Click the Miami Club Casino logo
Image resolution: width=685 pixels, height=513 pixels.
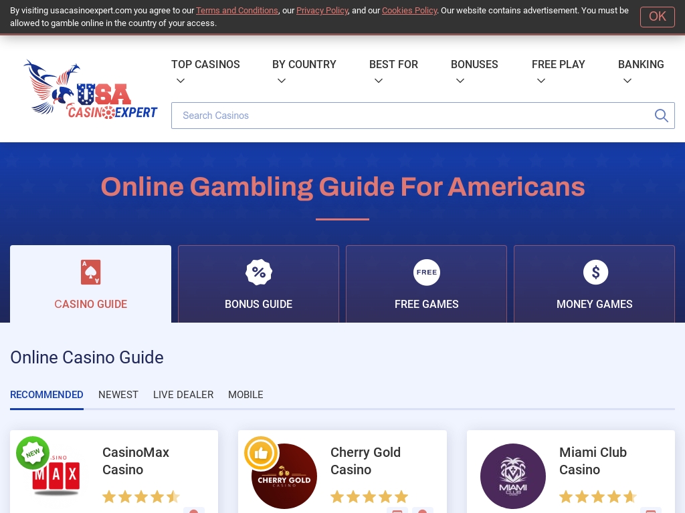pyautogui.click(x=513, y=476)
